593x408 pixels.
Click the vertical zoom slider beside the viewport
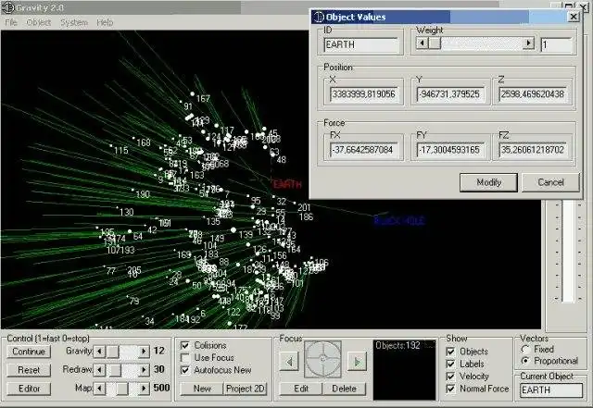[x=568, y=252]
